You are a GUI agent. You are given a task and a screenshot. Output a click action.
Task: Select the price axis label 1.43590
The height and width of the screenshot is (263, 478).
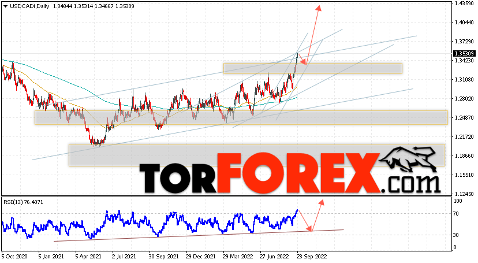coord(464,3)
